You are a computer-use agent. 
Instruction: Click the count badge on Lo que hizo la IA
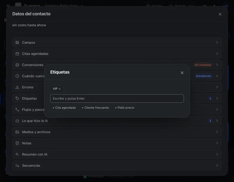210,121
